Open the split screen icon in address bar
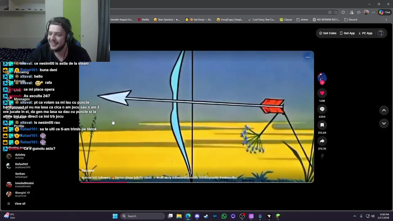Viewport: 393px width, 221px height. tap(330, 12)
